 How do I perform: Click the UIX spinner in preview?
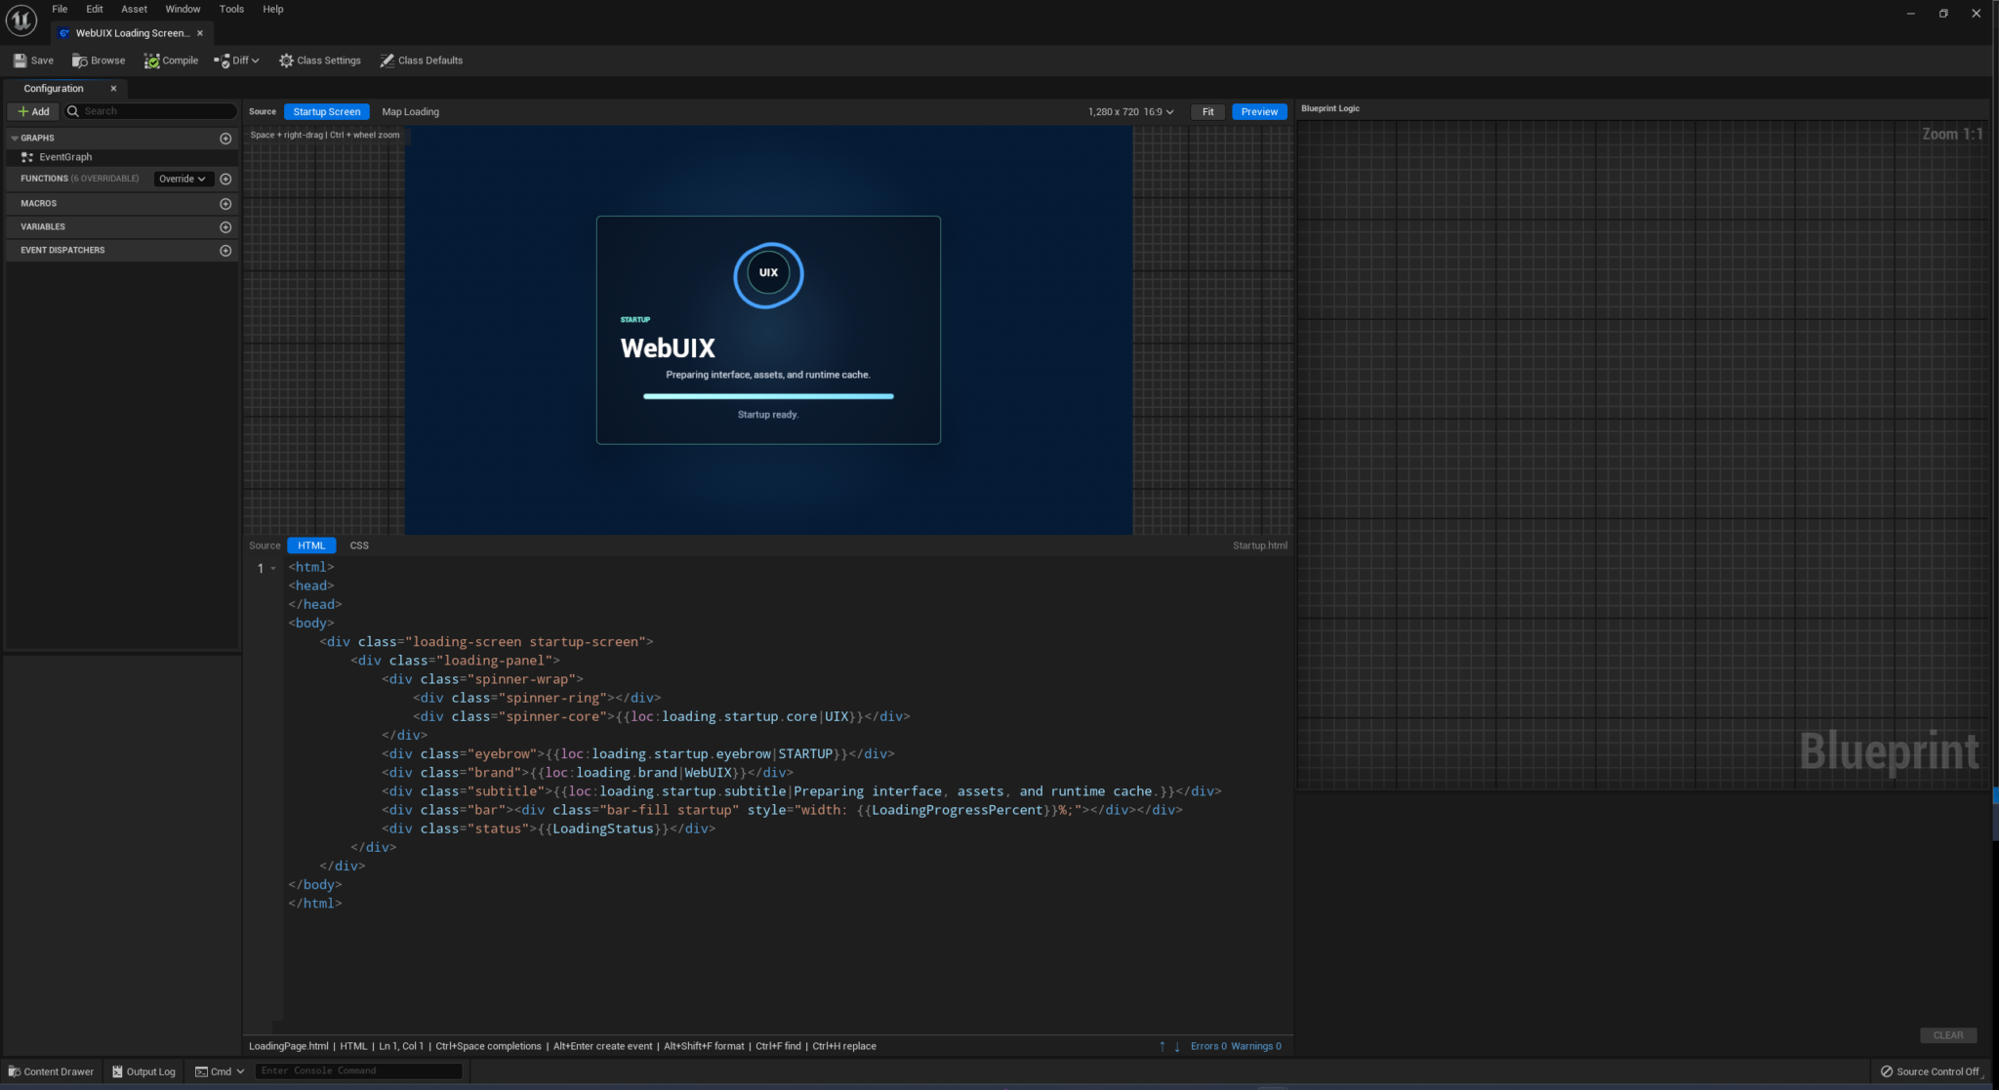pos(768,274)
